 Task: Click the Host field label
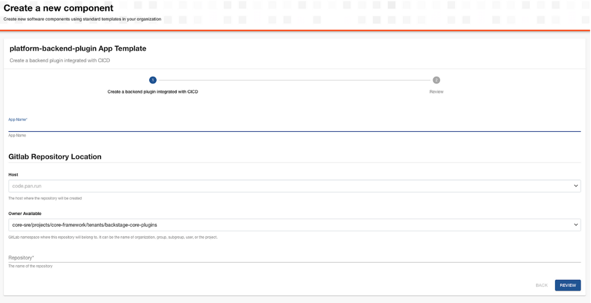pos(13,175)
